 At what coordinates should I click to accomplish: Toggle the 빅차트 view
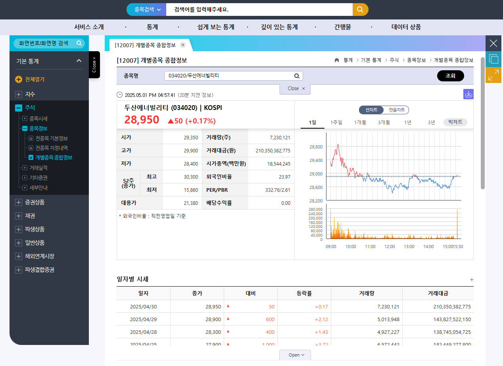point(455,122)
